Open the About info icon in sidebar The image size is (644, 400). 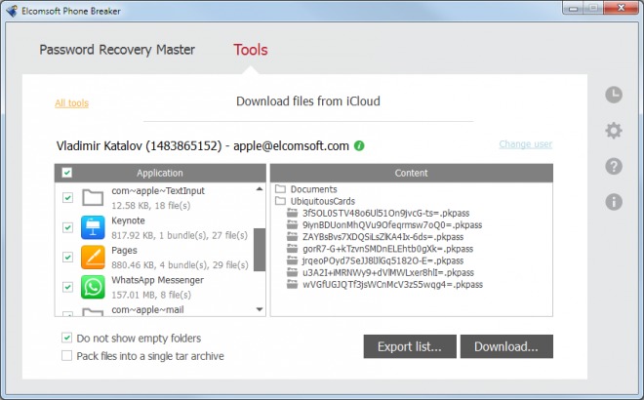(x=614, y=202)
